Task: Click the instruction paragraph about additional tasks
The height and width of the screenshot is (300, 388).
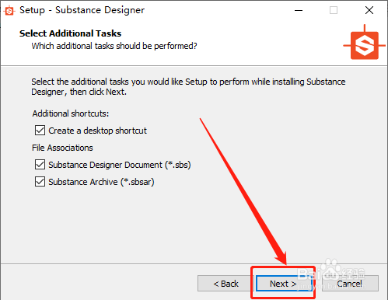Action: (188, 86)
